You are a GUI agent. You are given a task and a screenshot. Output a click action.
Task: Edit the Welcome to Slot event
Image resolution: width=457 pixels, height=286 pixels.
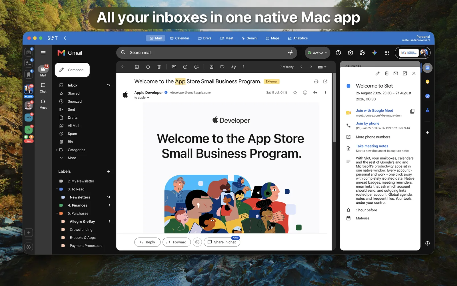(378, 74)
